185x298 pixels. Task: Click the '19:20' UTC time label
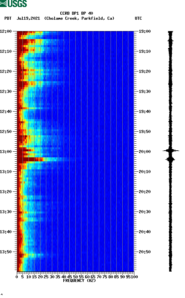point(145,71)
